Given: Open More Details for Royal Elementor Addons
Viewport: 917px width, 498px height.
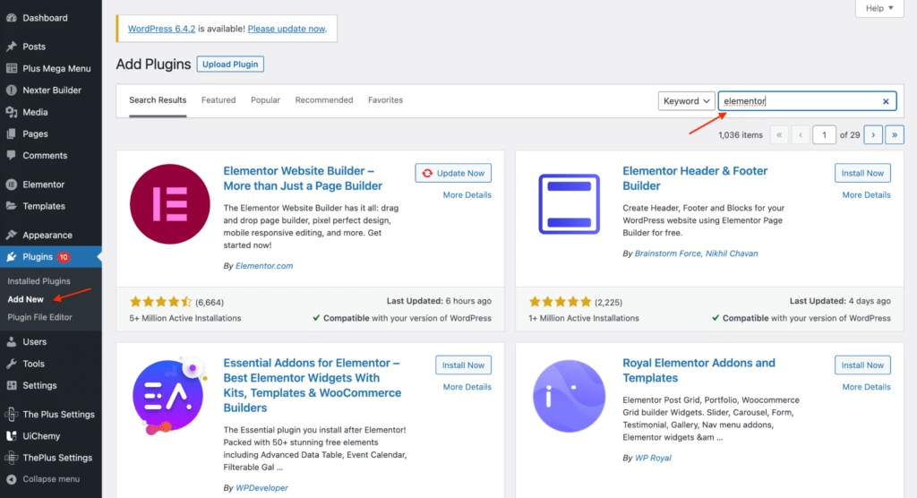Looking at the screenshot, I should click(866, 387).
